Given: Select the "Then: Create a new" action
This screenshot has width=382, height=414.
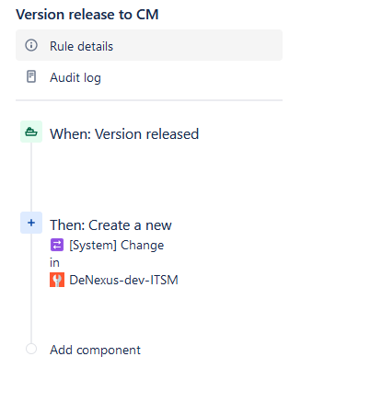Looking at the screenshot, I should 110,225.
